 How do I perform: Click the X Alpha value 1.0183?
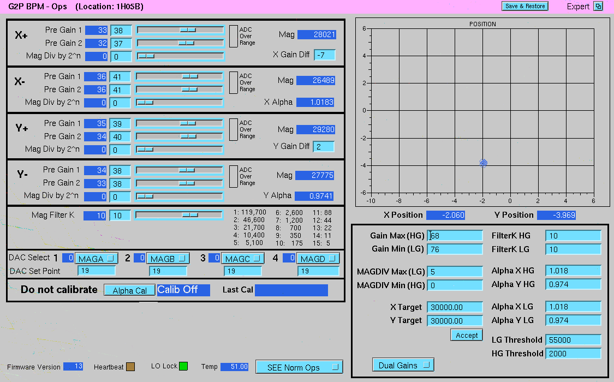(x=315, y=102)
